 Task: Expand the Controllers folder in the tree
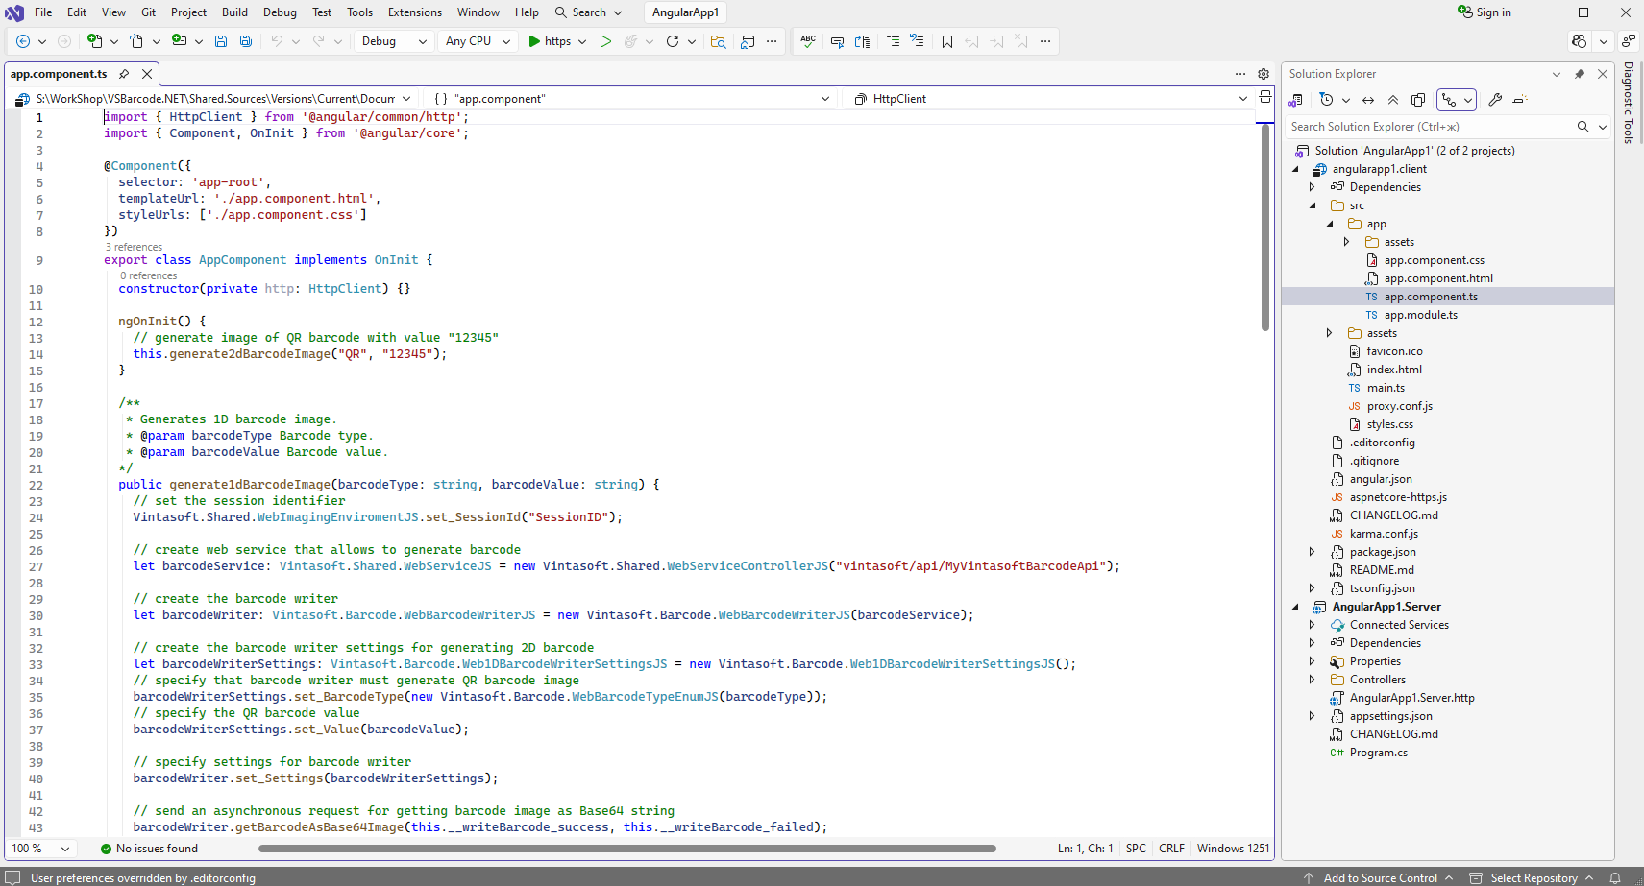1313,680
